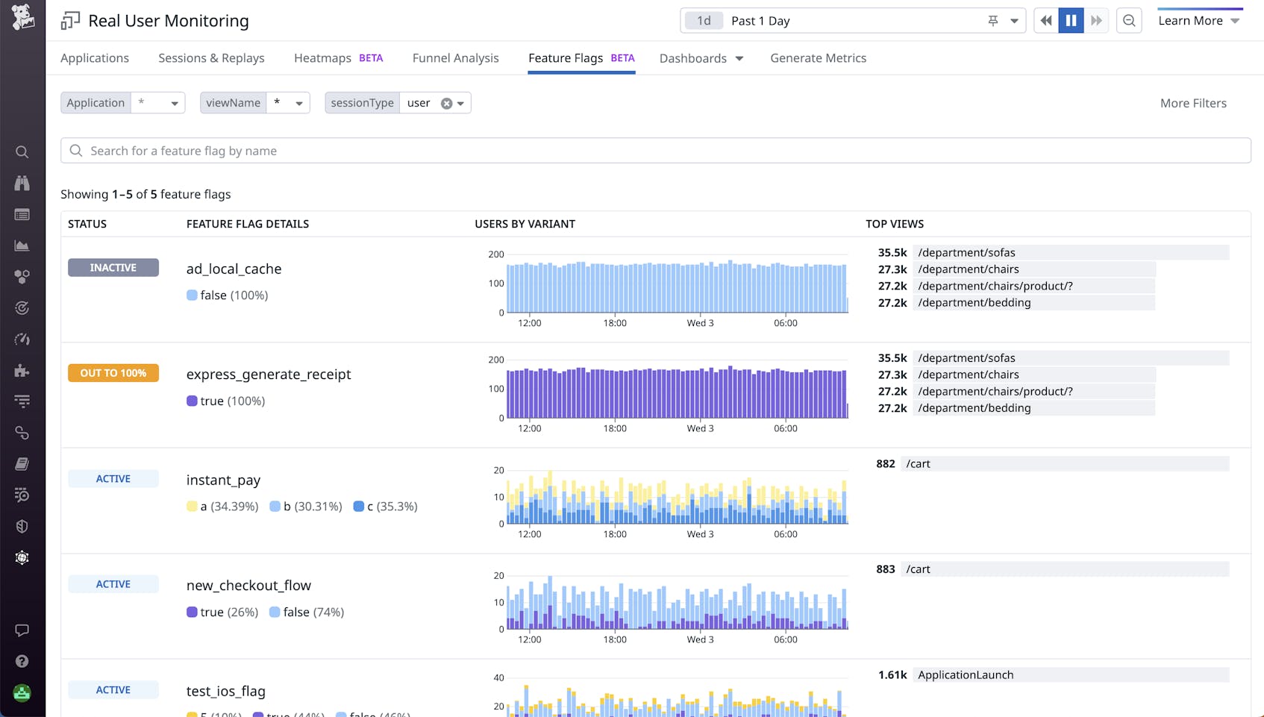Remove the user sessionType filter via its X
Viewport: 1264px width, 717px height.
pos(445,103)
